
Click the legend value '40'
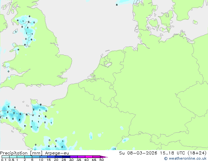point(86,160)
